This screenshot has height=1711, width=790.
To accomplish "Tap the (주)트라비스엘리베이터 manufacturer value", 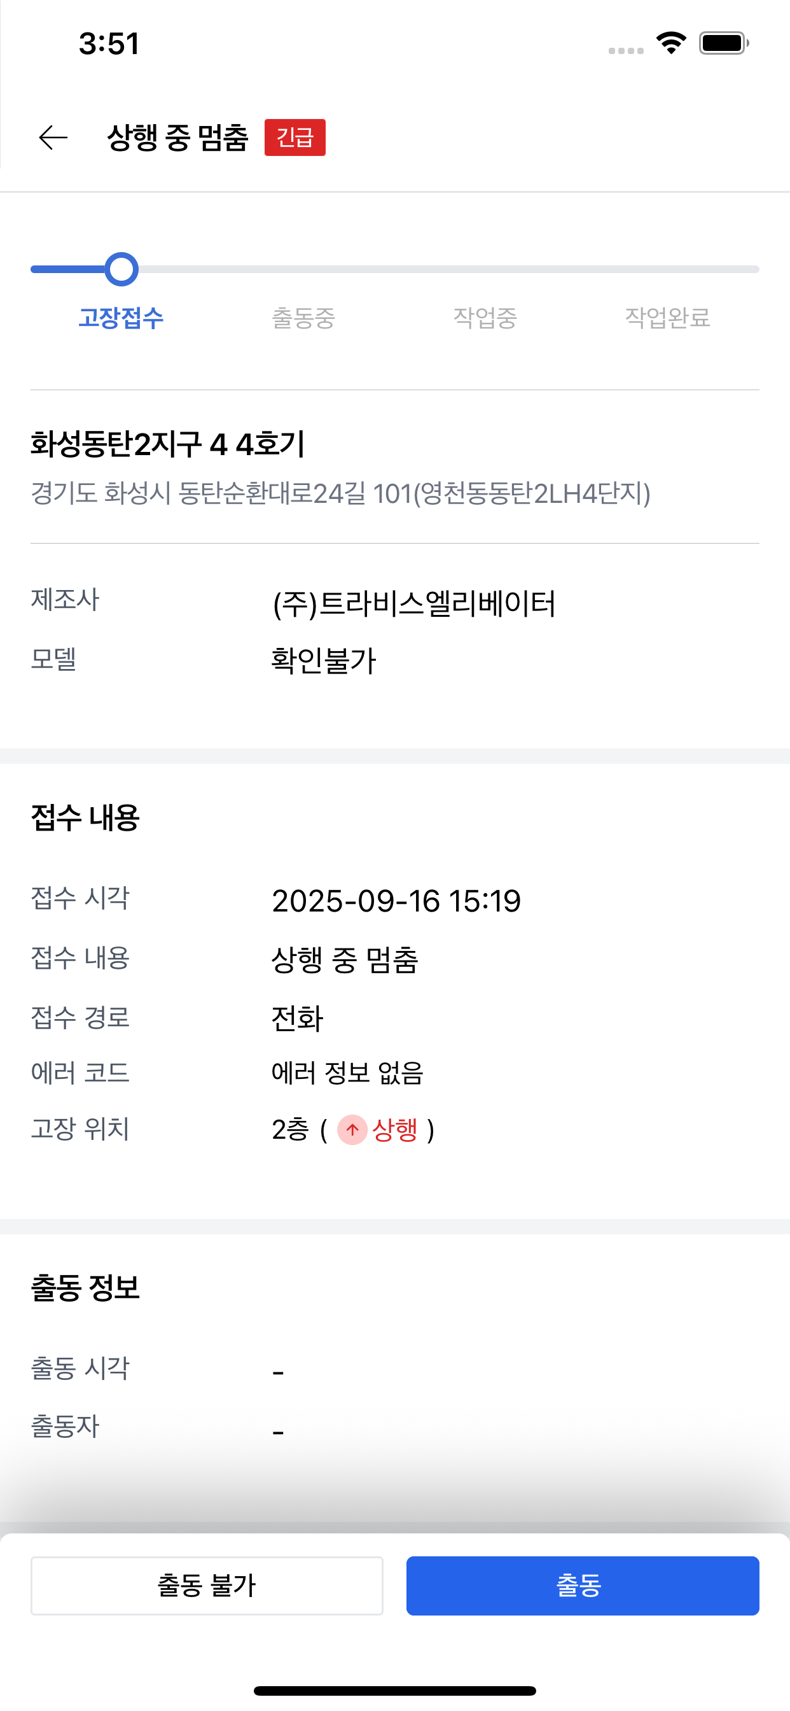I will tap(413, 603).
